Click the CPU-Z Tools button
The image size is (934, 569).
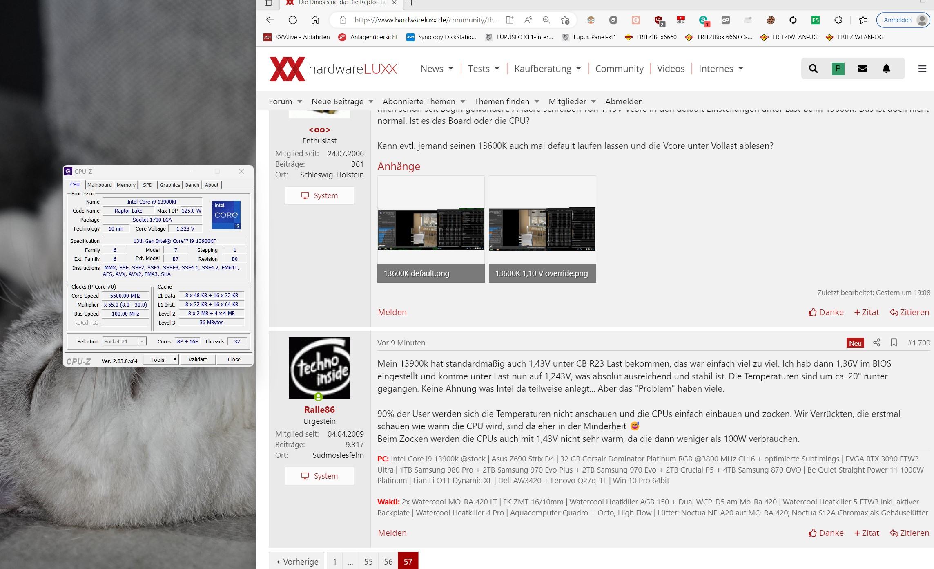pyautogui.click(x=157, y=359)
